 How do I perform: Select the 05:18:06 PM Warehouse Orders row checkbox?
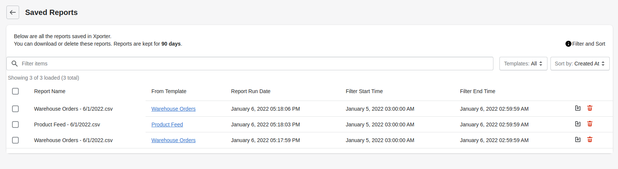coord(15,109)
